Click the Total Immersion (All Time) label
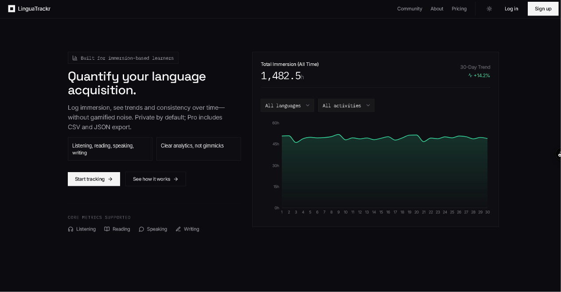 pos(289,64)
